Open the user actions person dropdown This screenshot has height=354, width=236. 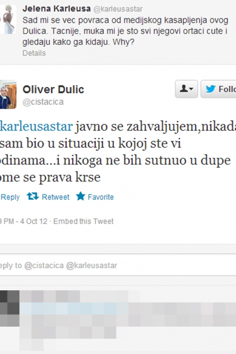point(186,89)
